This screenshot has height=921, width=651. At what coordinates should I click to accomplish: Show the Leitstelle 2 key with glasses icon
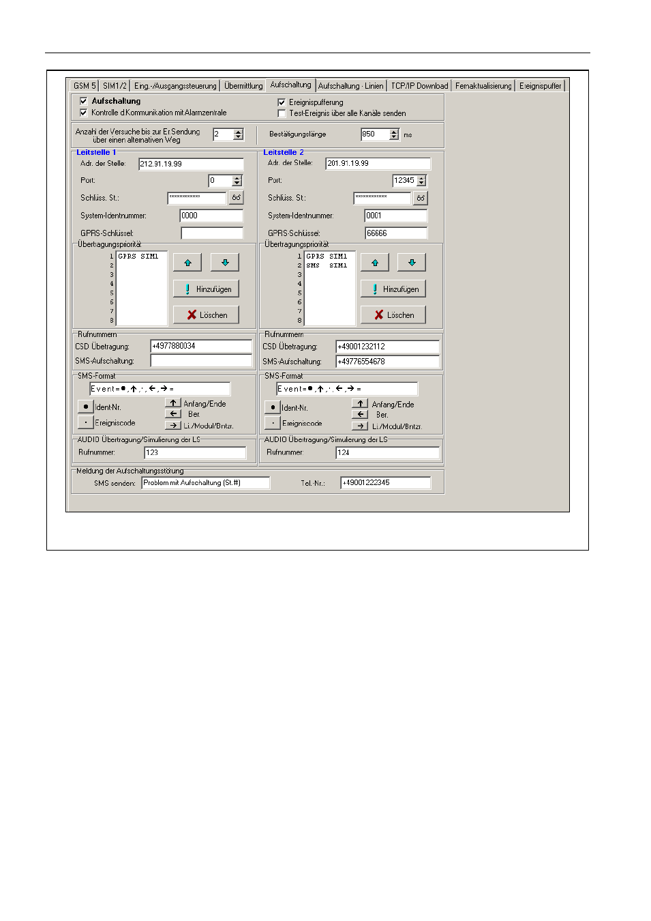coord(421,198)
